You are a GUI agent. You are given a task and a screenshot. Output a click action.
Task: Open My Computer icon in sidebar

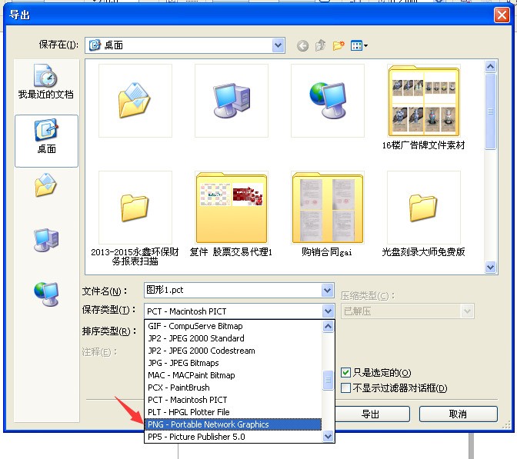pyautogui.click(x=46, y=240)
